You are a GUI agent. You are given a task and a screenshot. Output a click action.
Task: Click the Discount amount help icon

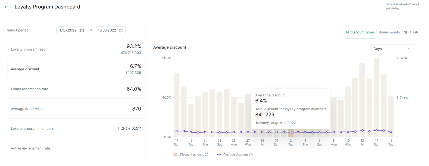tap(207, 154)
